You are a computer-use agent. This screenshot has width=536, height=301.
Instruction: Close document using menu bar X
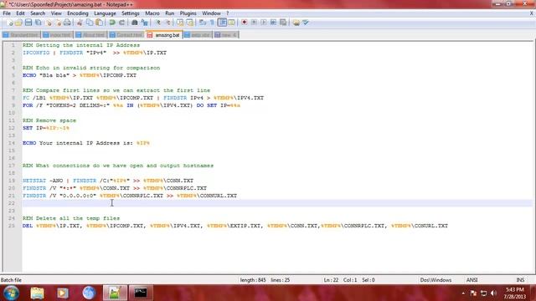click(532, 13)
